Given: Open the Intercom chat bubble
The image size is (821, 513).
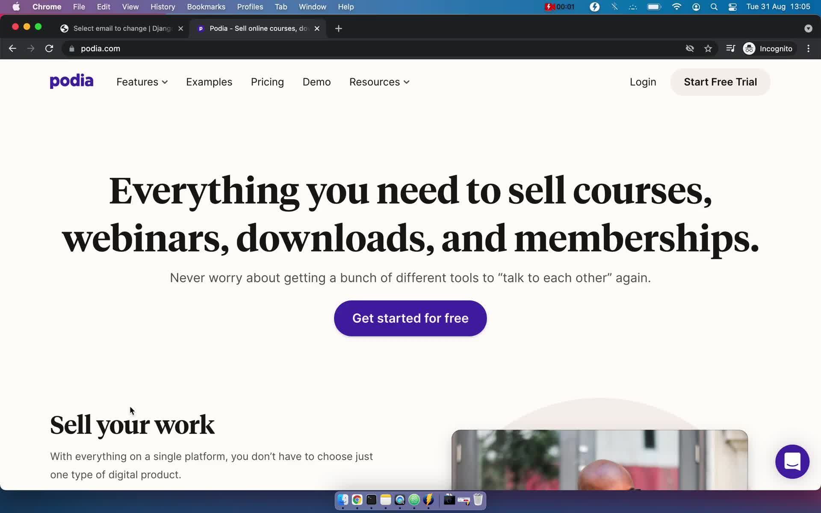Looking at the screenshot, I should pos(792,462).
